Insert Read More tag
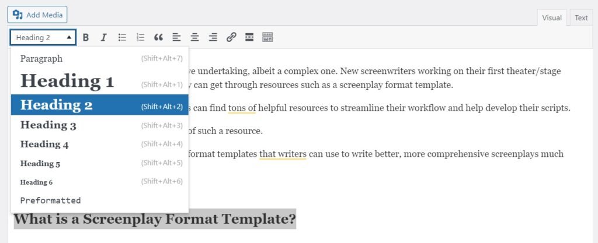The image size is (598, 243). (x=249, y=37)
